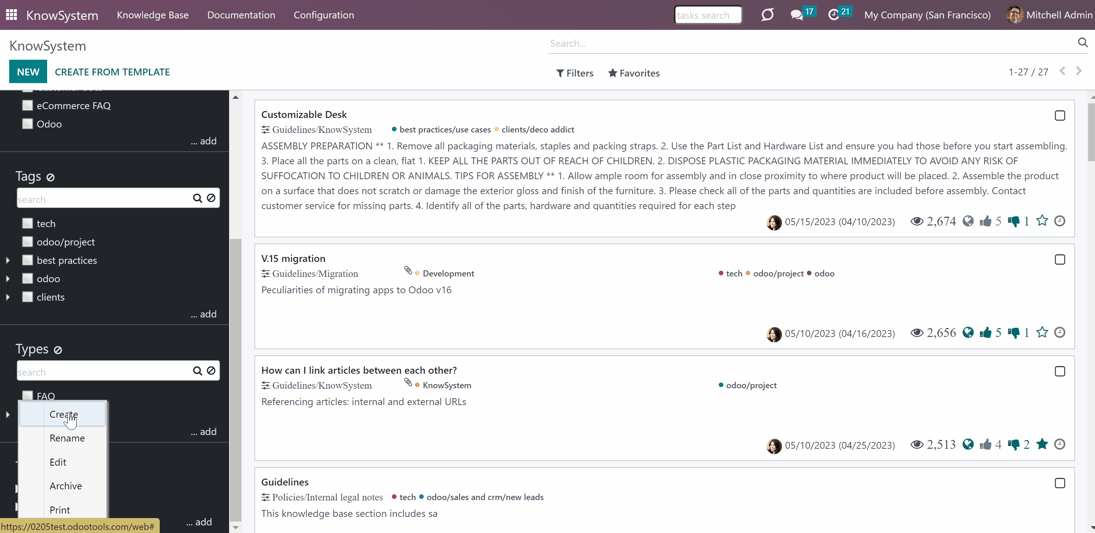This screenshot has height=533, width=1095.
Task: Tick the tech tag checkbox
Action: coord(28,223)
